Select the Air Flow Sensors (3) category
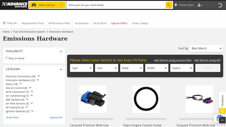Screen dimensions: 226x127 [17, 104]
